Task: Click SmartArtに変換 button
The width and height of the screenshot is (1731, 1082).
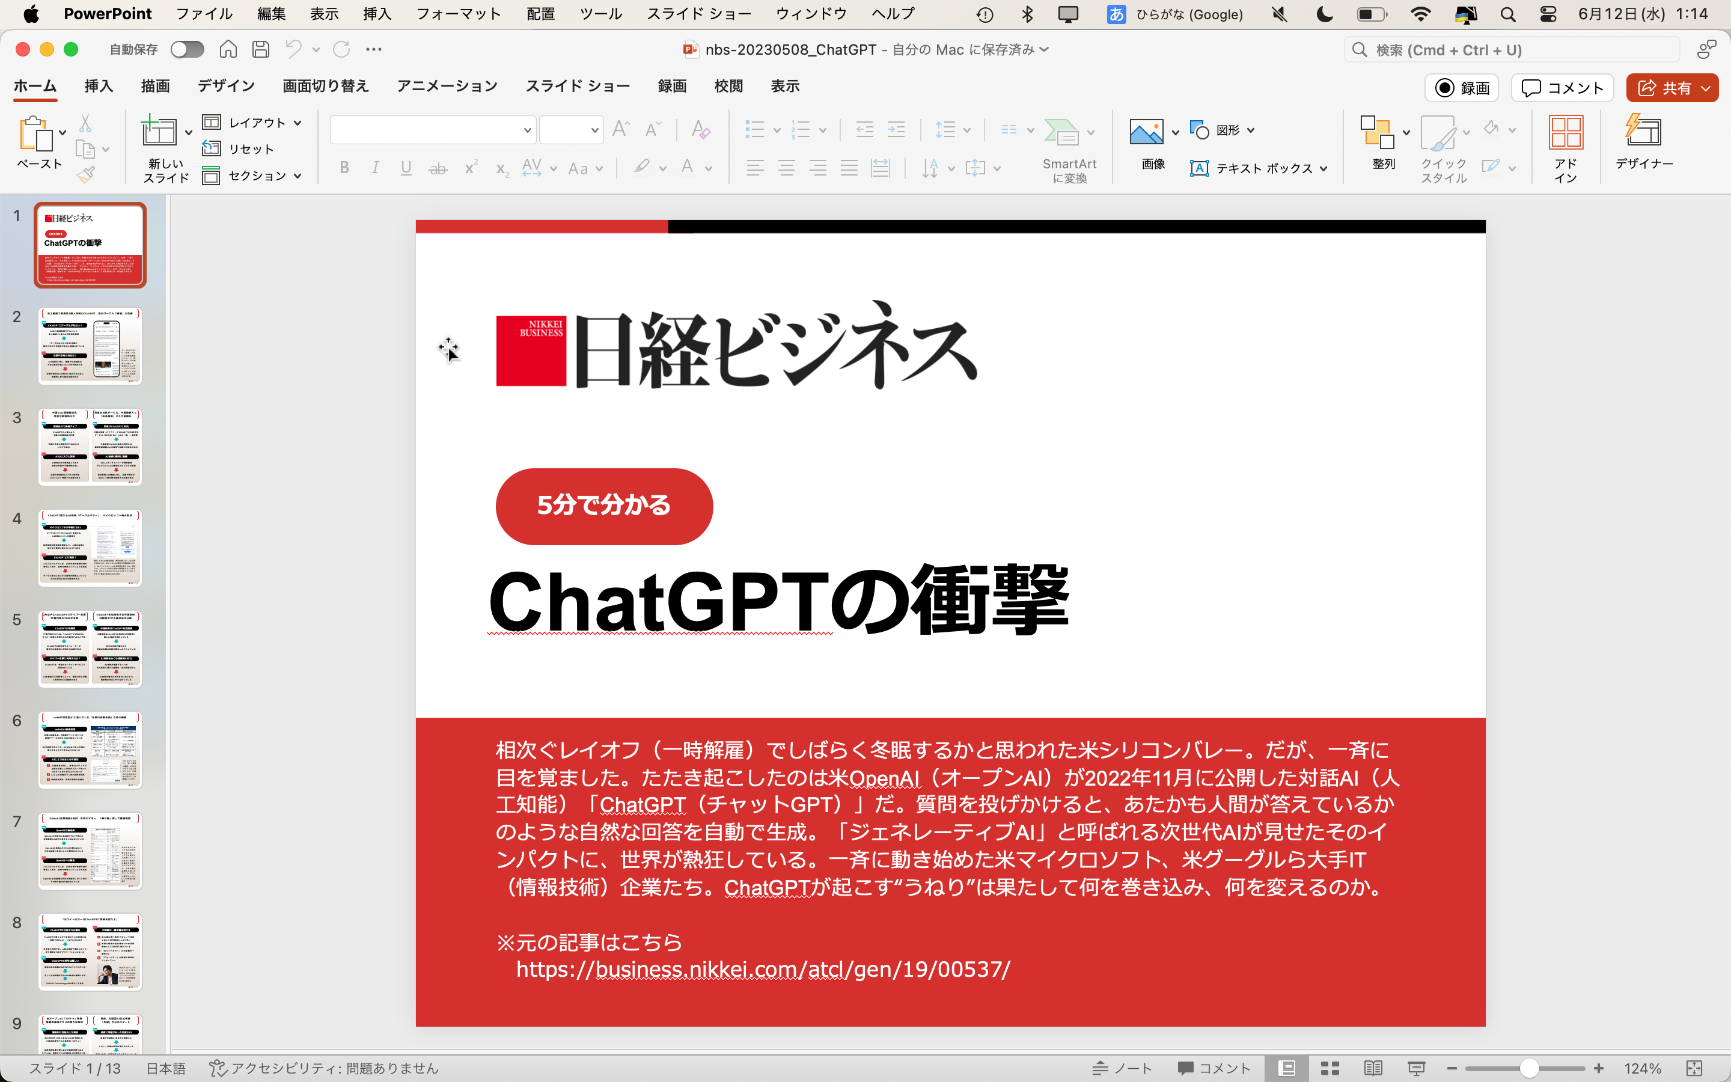Action: pyautogui.click(x=1069, y=150)
